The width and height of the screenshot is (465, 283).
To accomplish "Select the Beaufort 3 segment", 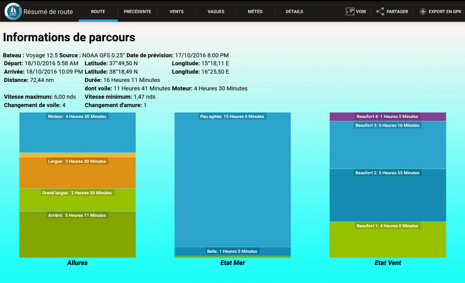I will 388,145.
